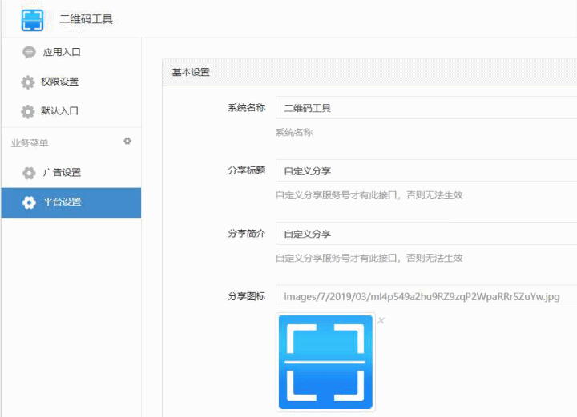Click the 分享简介 field label
Viewport: 577px width, 417px height.
[247, 233]
